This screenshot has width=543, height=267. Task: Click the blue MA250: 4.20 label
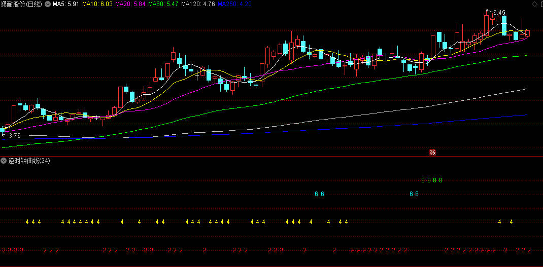tap(235, 4)
